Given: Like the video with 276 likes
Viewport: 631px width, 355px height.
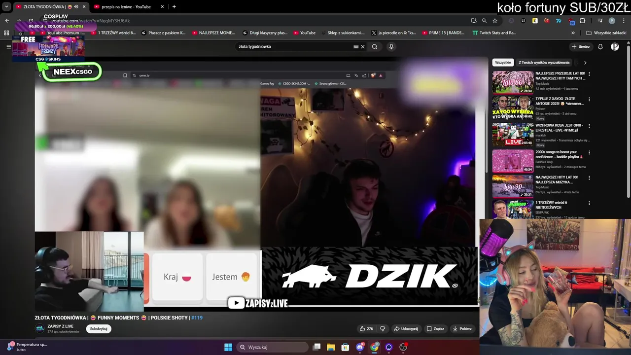Looking at the screenshot, I should pos(366,328).
